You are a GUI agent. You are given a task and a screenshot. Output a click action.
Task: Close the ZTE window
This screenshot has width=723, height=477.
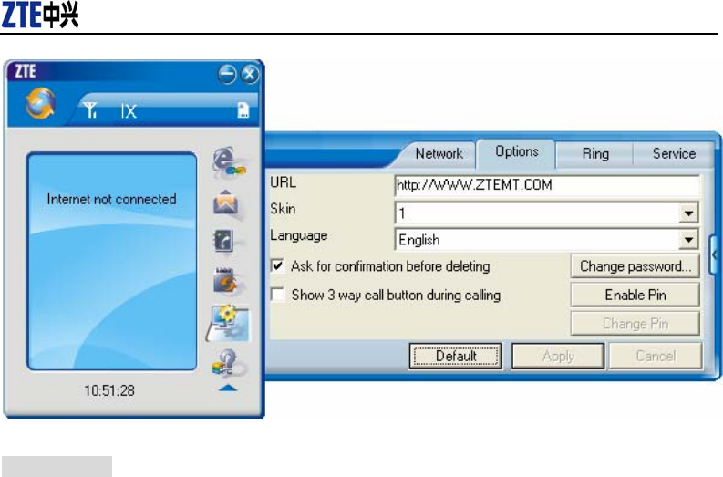click(250, 74)
